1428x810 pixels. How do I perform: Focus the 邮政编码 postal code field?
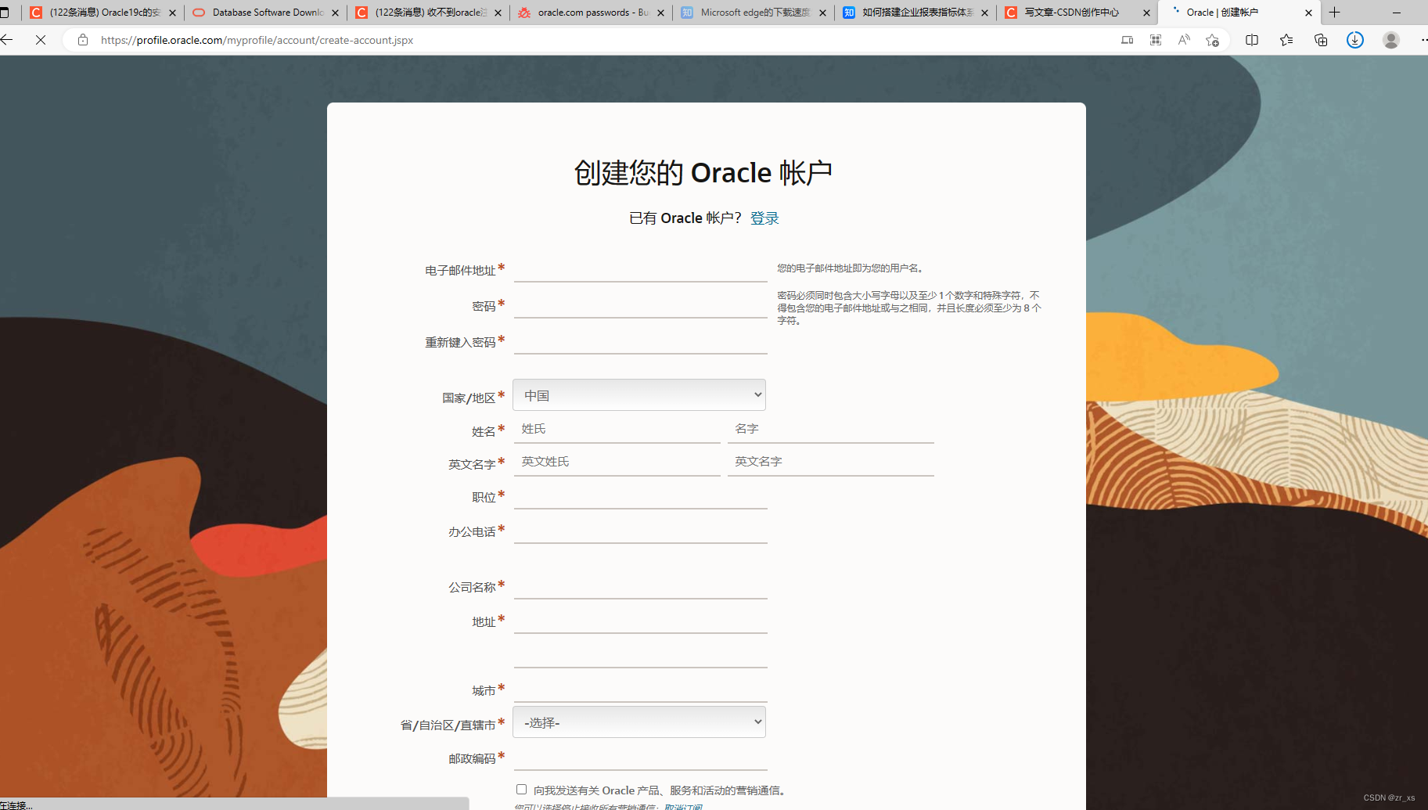pos(640,757)
